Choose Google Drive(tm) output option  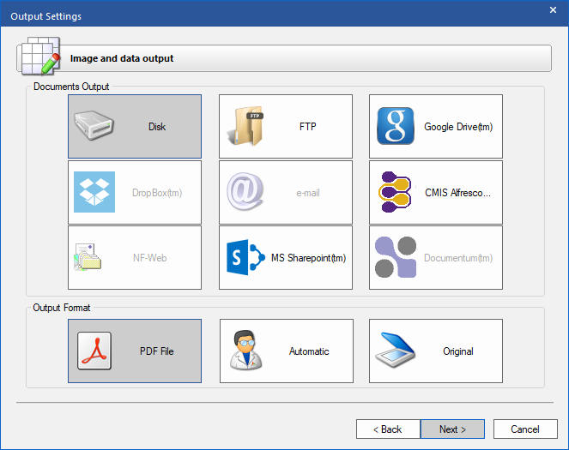pyautogui.click(x=458, y=127)
